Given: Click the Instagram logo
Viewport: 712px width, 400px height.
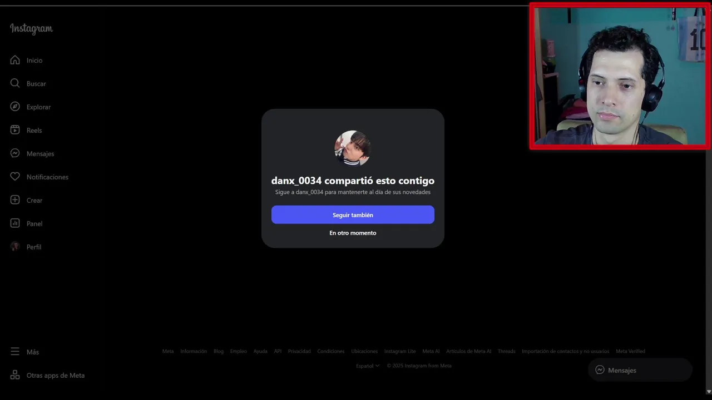Looking at the screenshot, I should click(31, 29).
